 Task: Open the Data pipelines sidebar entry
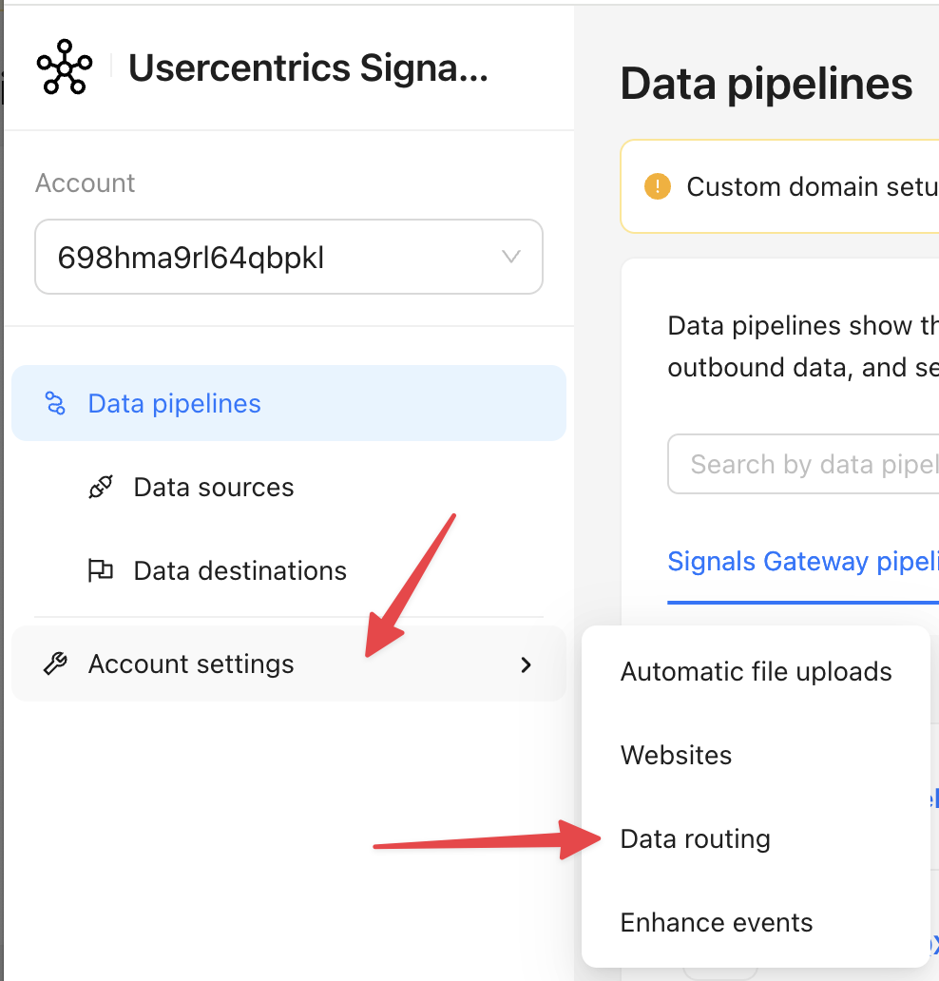pyautogui.click(x=174, y=404)
